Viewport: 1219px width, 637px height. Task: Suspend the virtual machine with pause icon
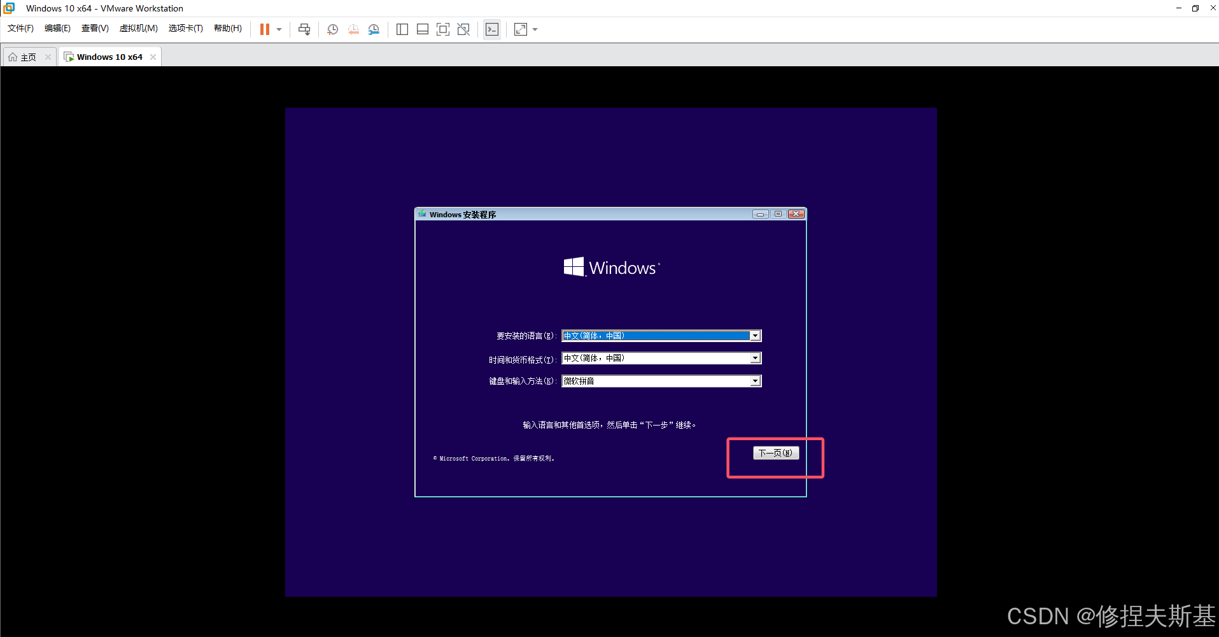(x=265, y=29)
